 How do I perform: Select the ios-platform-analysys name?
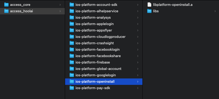(x=93, y=18)
